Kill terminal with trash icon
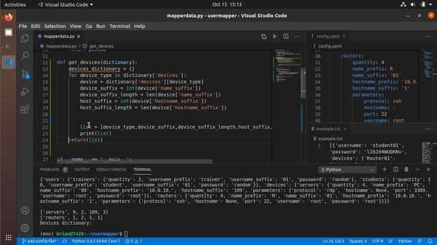Image resolution: width=437 pixels, height=245 pixels. [x=406, y=169]
